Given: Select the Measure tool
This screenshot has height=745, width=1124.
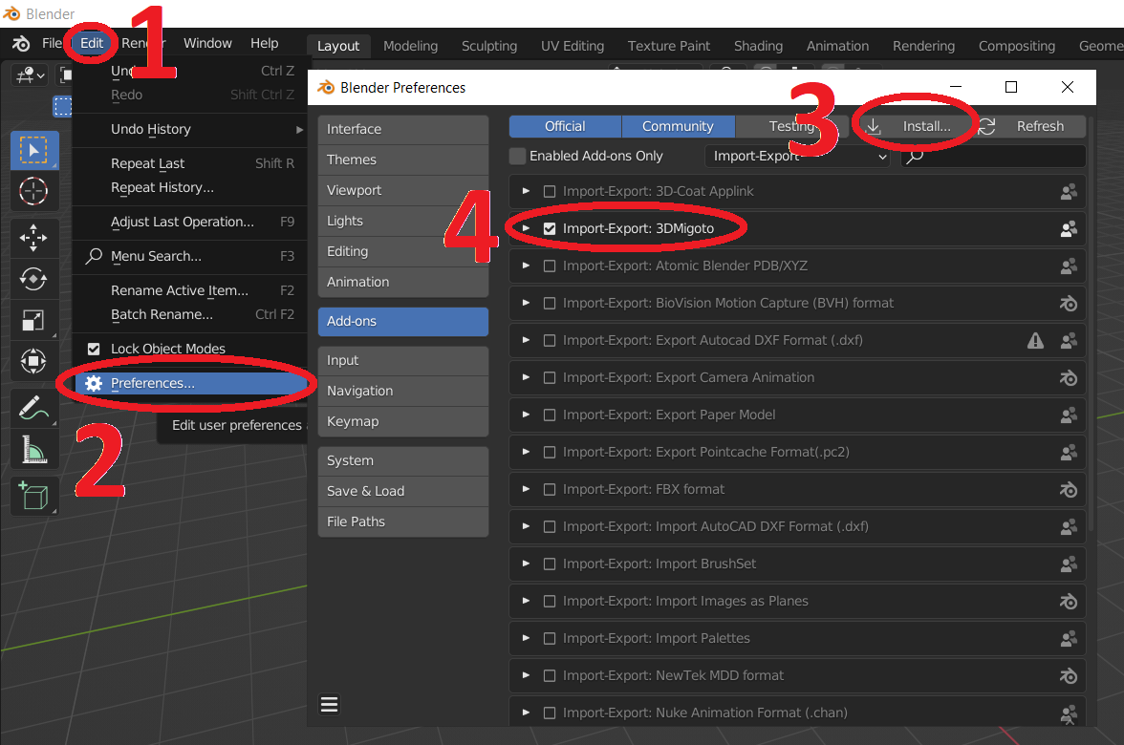Looking at the screenshot, I should (x=33, y=450).
